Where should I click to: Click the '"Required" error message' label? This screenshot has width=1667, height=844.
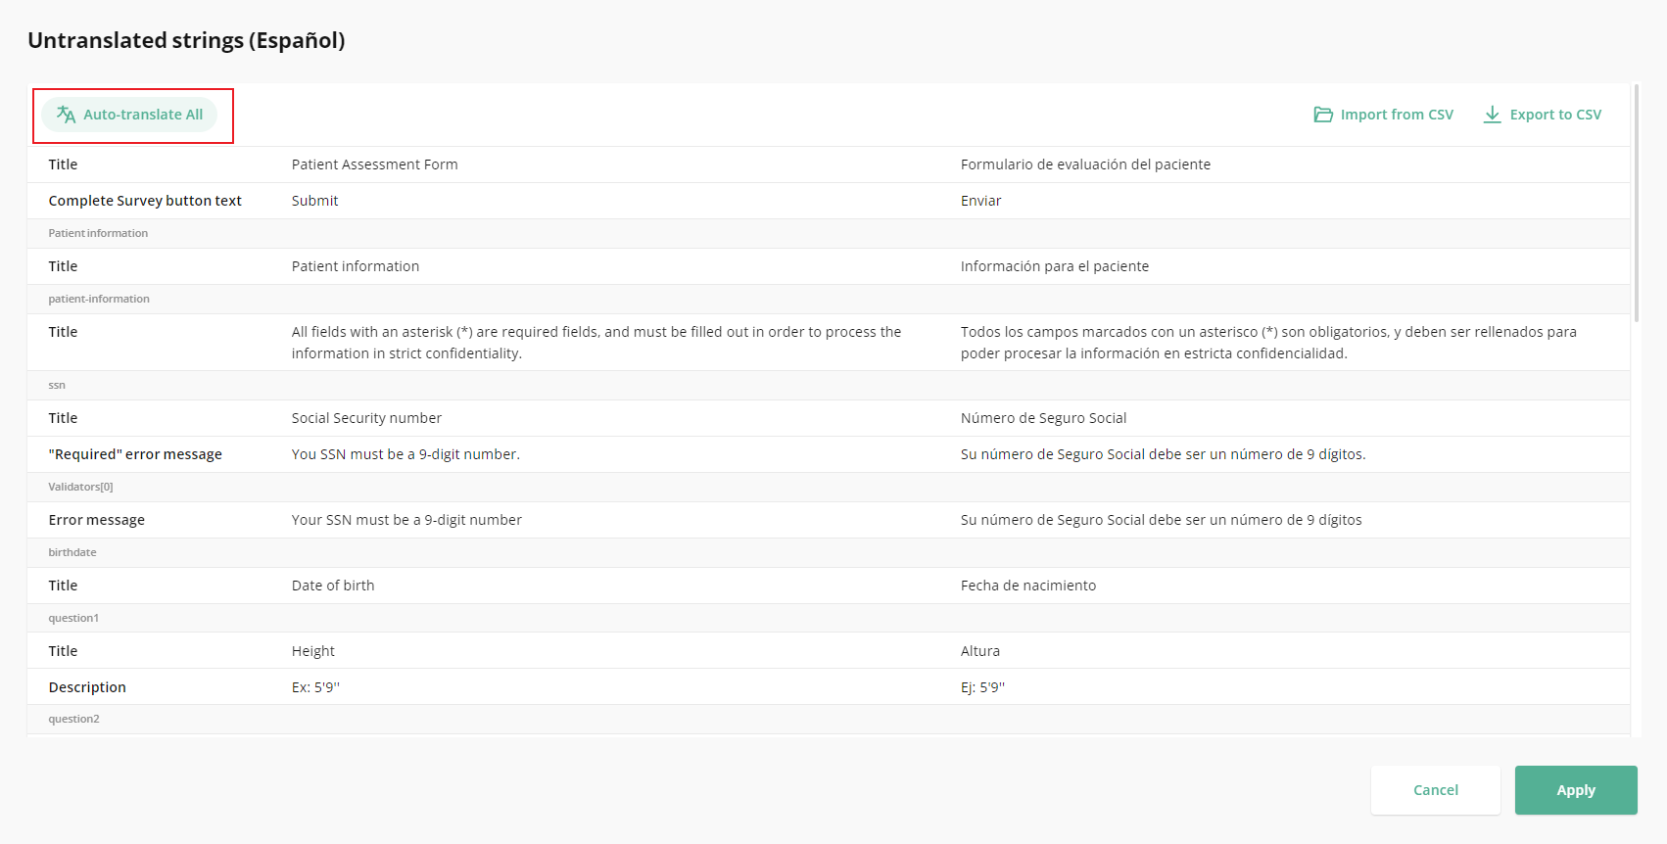[135, 454]
